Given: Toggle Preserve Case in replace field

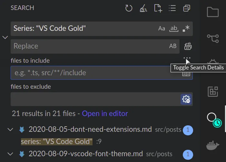Looking at the screenshot, I should (x=173, y=46).
